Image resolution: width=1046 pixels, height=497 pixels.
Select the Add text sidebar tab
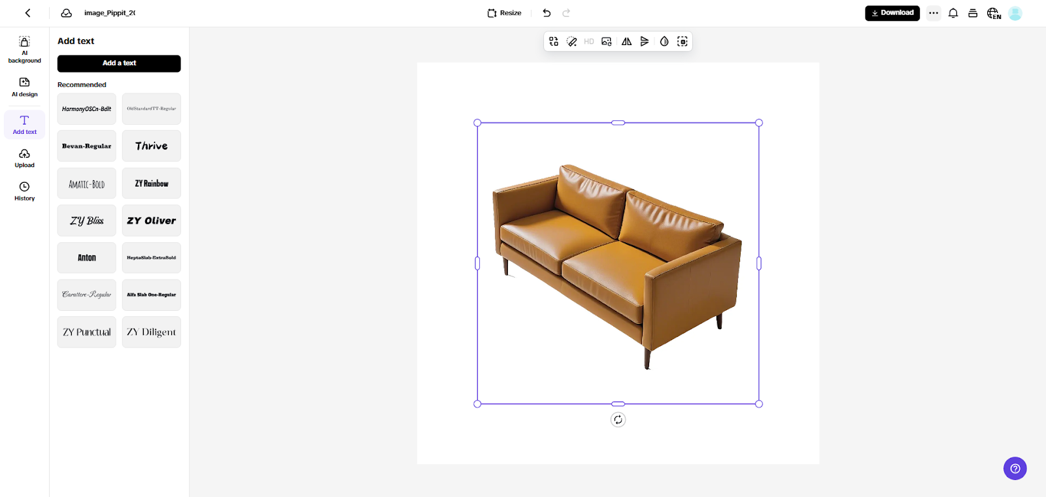coord(25,124)
